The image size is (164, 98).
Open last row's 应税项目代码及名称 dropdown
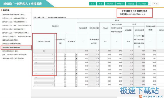click(x=44, y=85)
